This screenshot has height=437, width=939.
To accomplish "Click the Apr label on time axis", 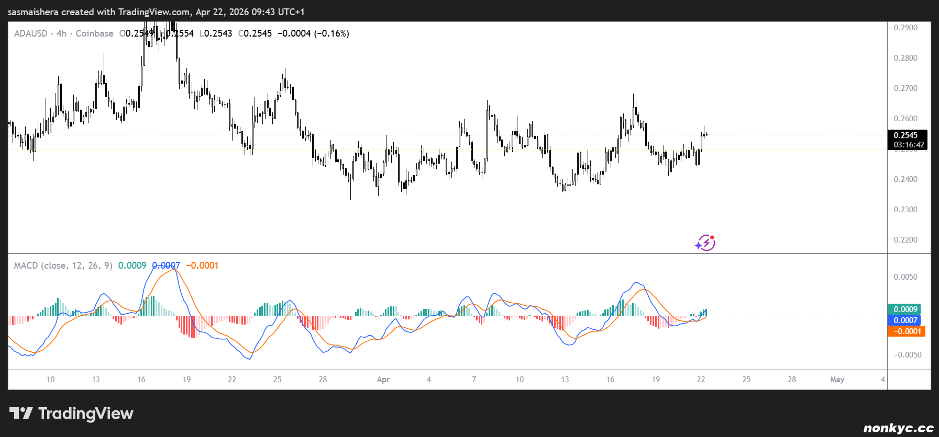I will point(383,379).
